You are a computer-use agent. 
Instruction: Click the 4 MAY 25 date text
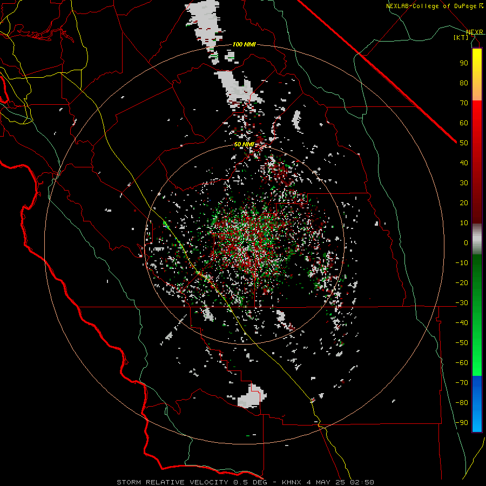326,482
